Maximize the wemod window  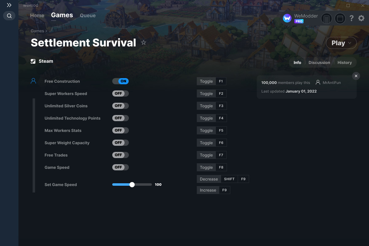tap(348, 5)
